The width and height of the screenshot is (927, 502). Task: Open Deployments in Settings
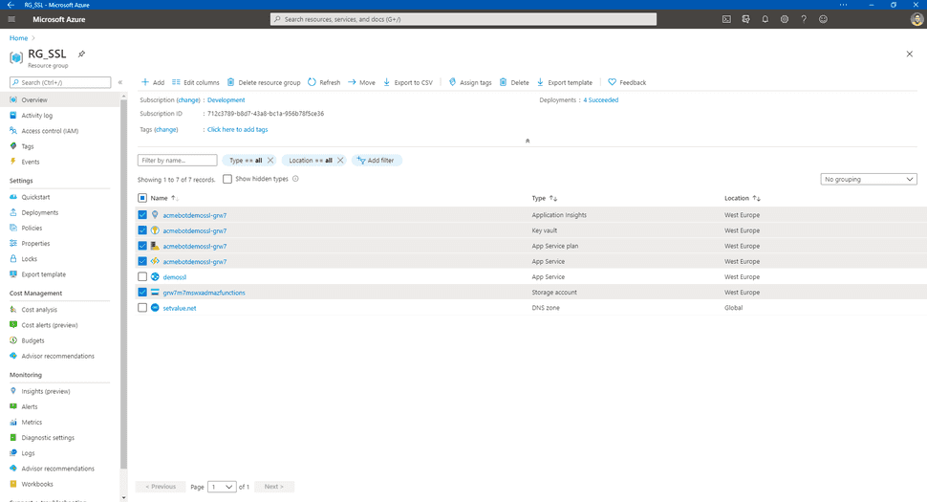point(39,212)
